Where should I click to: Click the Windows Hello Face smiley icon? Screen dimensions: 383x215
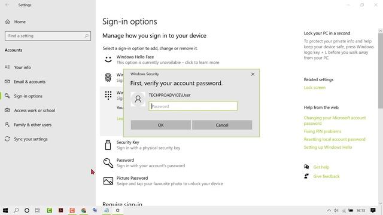pos(108,59)
